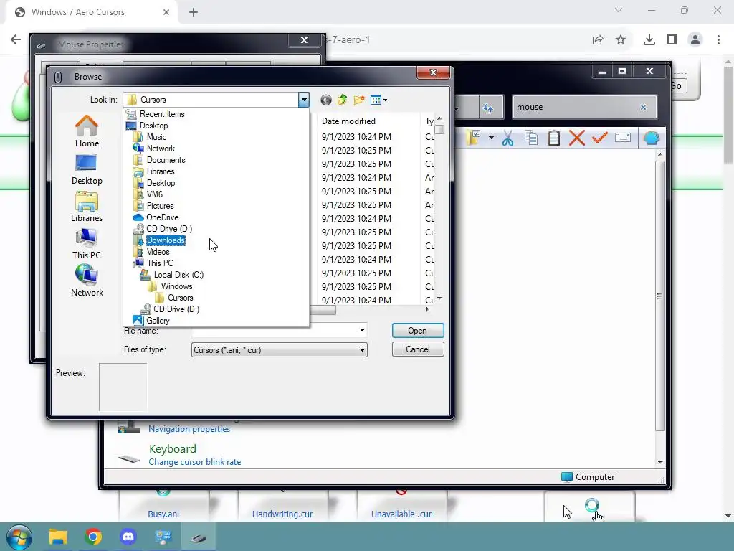Open a new Chrome tab
The height and width of the screenshot is (551, 734).
coord(194,13)
